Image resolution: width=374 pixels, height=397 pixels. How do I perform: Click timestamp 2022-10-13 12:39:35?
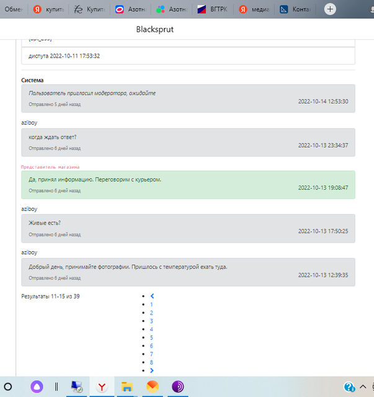323,275
